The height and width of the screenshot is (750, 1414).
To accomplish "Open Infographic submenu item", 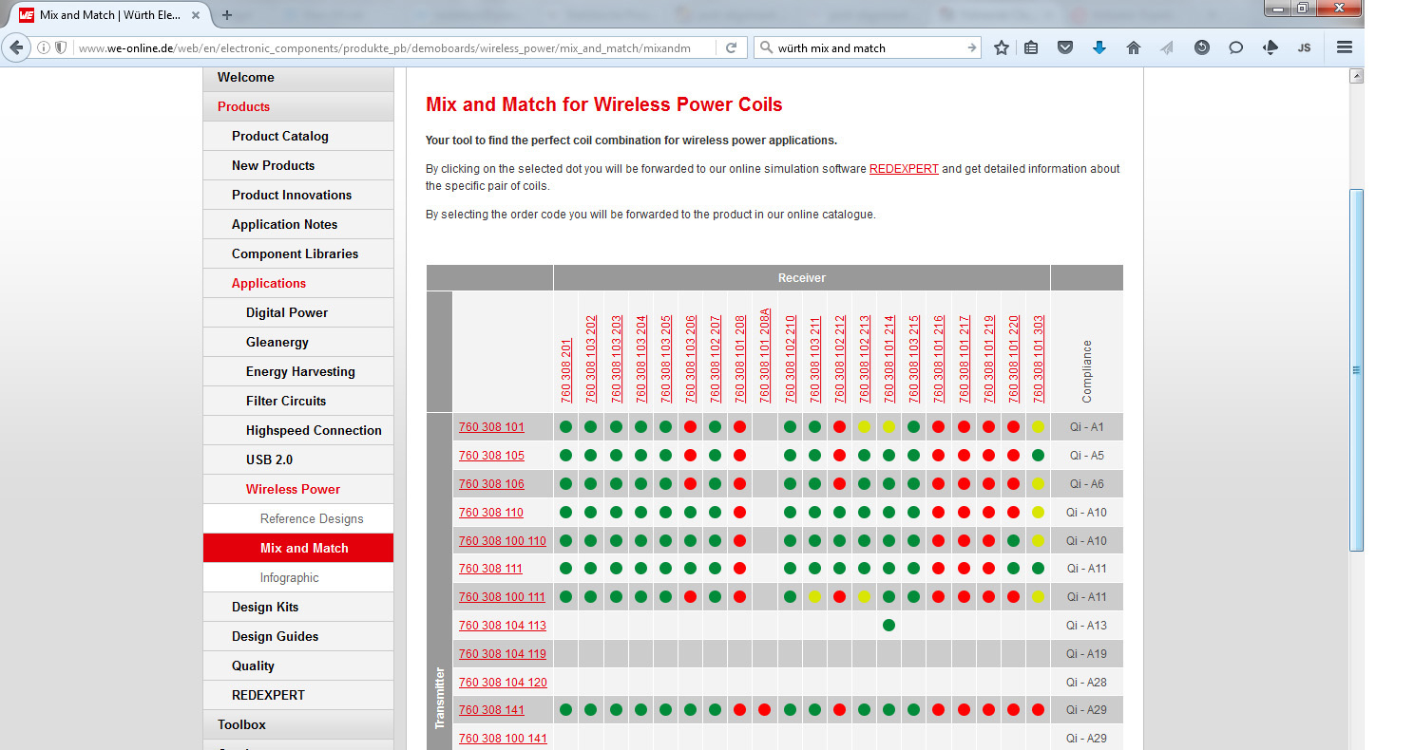I will click(298, 577).
